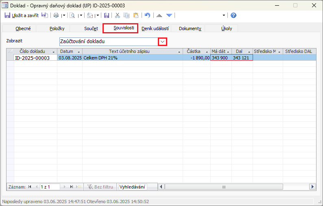The image size is (323, 206).
Task: Click the purple floppy disk save icon
Action: (x=107, y=15)
